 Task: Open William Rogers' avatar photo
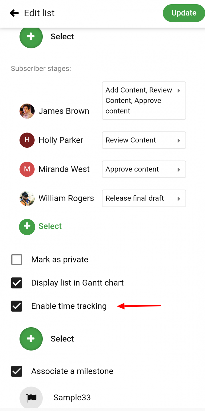(27, 198)
